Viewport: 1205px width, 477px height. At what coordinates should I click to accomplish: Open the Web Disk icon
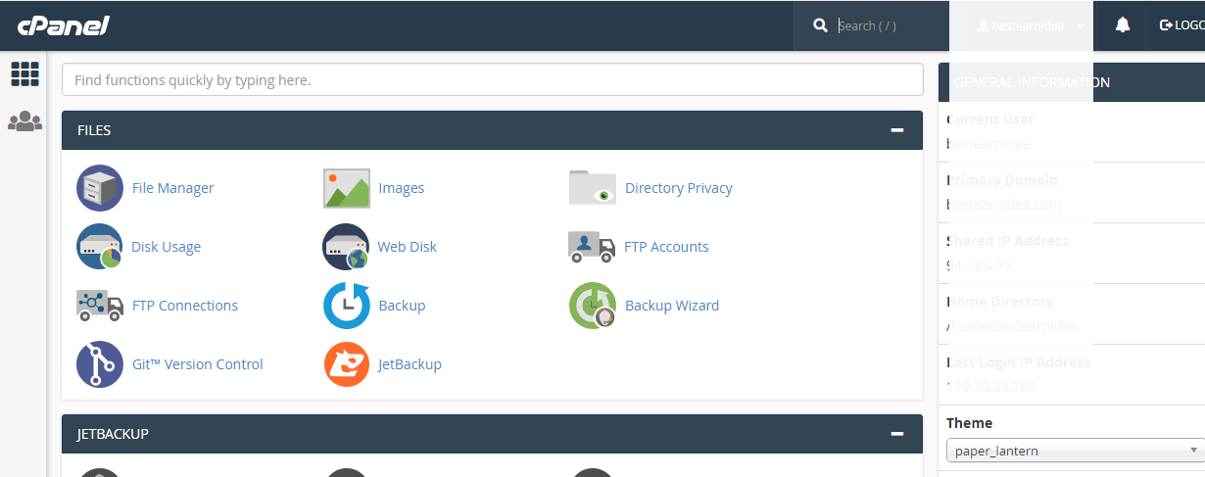[x=347, y=247]
